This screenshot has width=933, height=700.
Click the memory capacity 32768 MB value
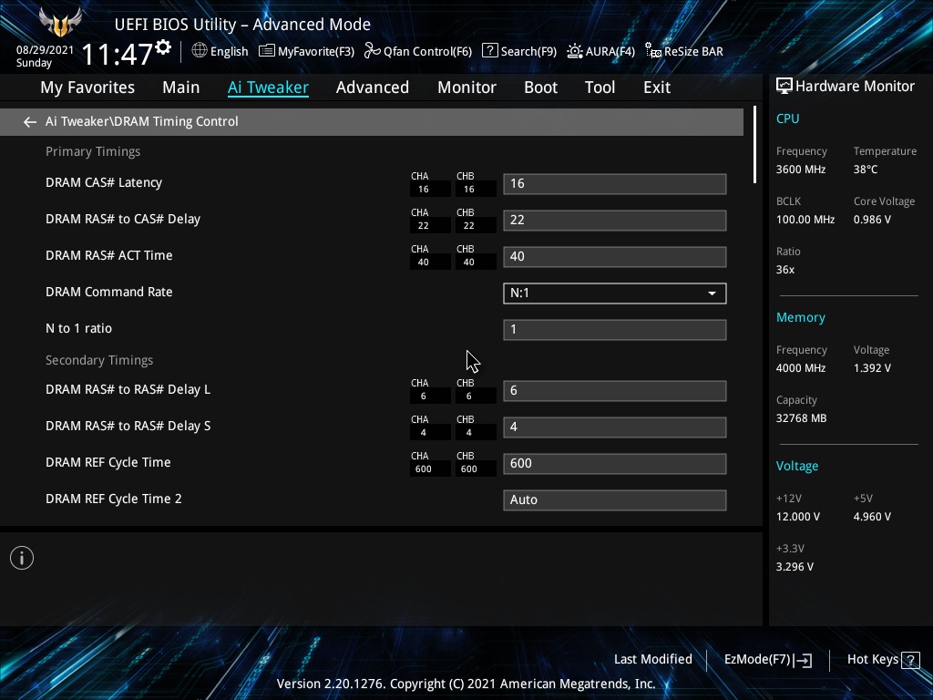[x=801, y=418]
